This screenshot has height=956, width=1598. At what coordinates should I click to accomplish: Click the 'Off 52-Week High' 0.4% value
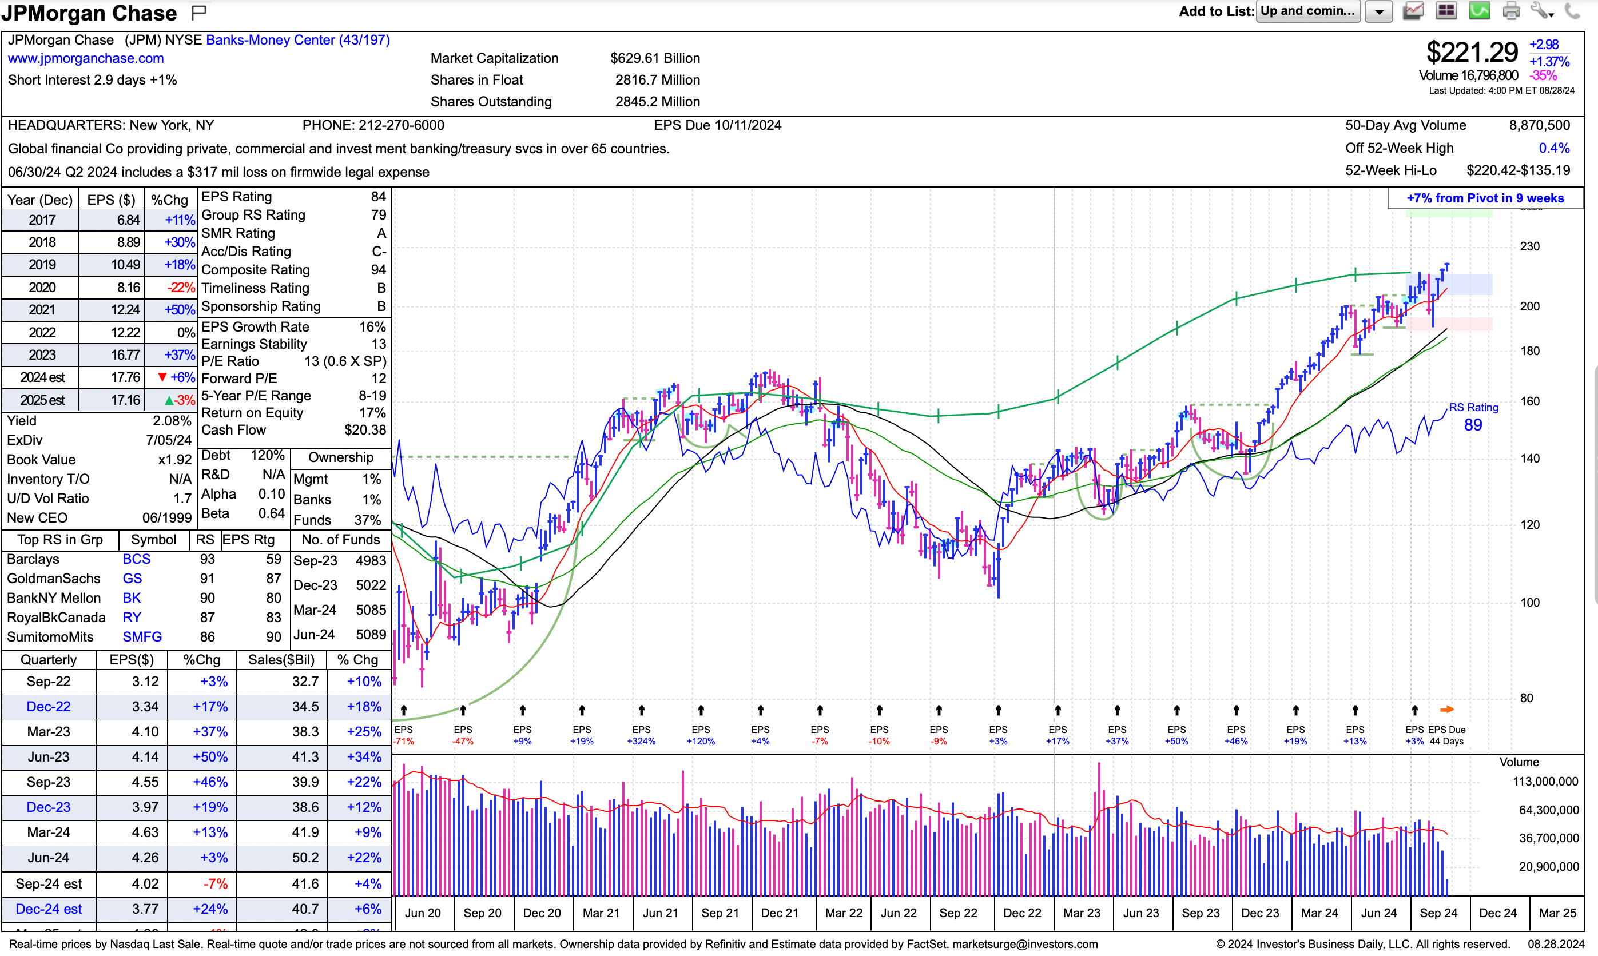click(x=1553, y=148)
